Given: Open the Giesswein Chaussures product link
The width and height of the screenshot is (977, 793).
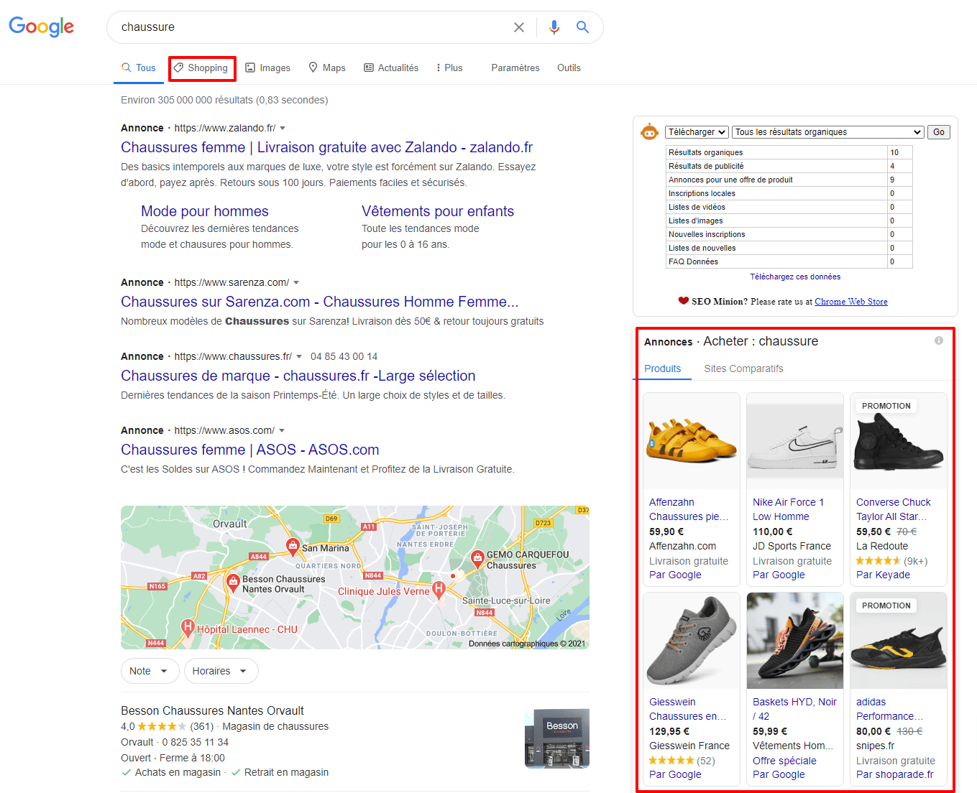Looking at the screenshot, I should [x=688, y=709].
